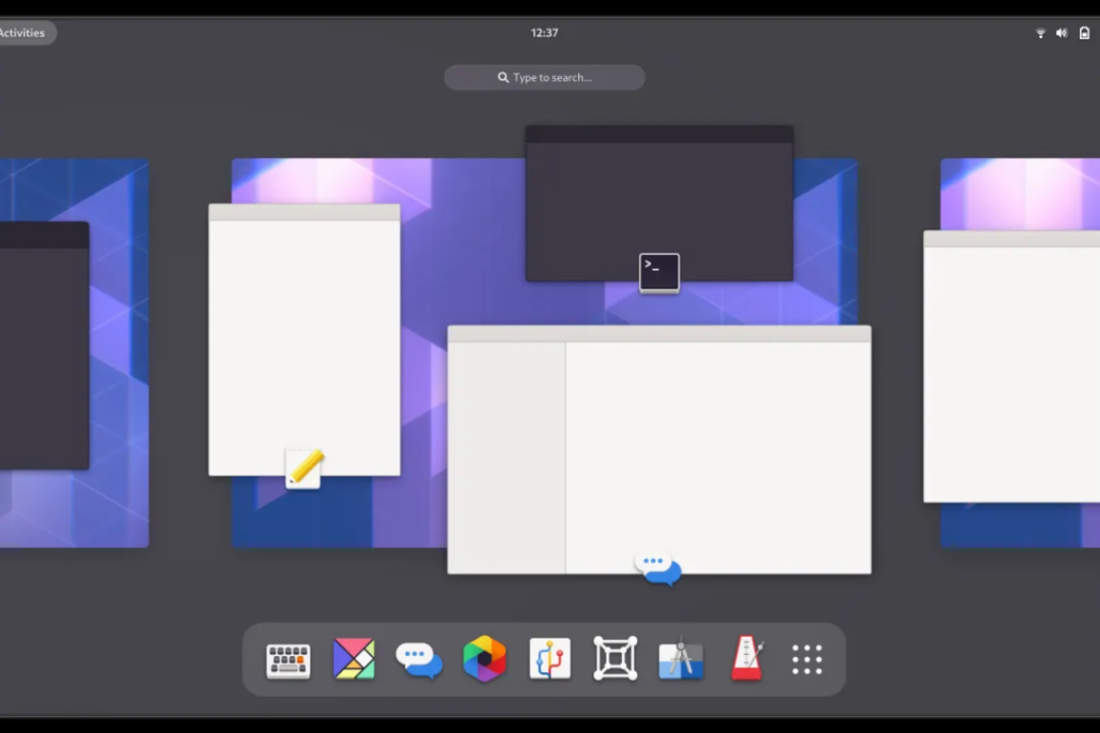
Task: Open the on-screen keyboard app in dock
Action: tap(289, 660)
